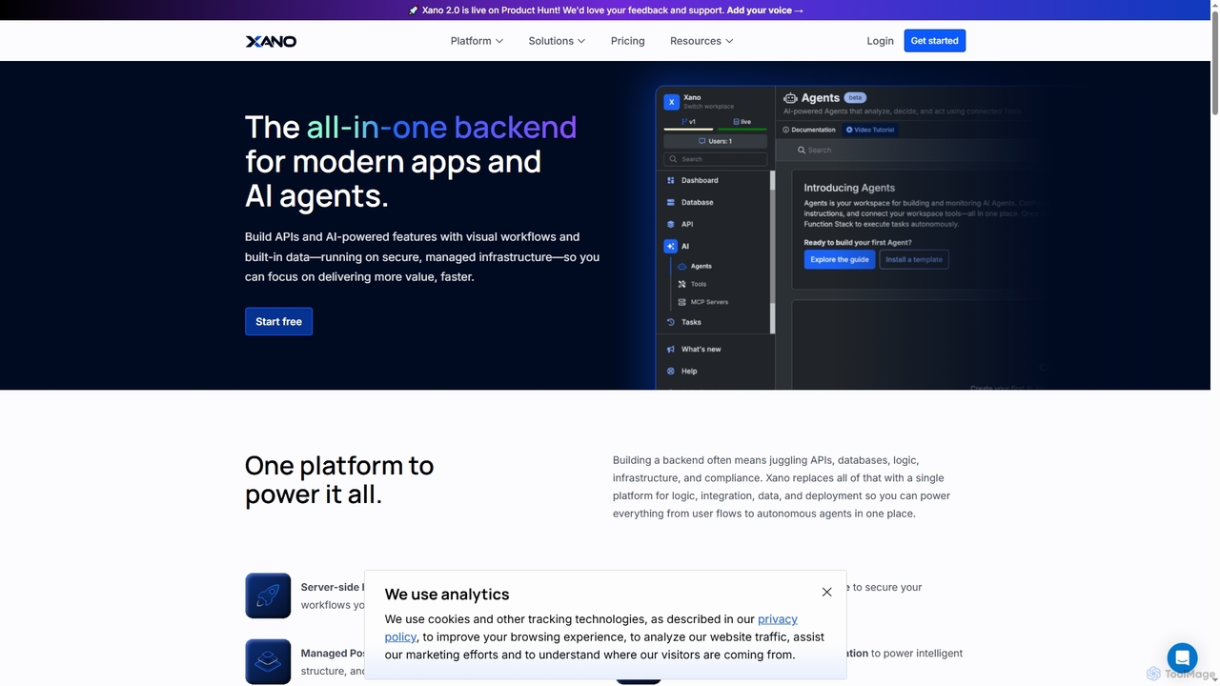Click the 'Introducing Agents' heading in the preview
Viewport: 1220px width, 686px height.
point(849,188)
